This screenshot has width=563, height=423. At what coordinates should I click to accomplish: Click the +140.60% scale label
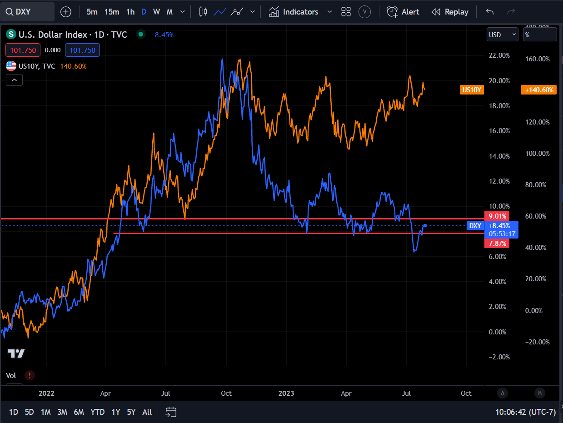539,90
